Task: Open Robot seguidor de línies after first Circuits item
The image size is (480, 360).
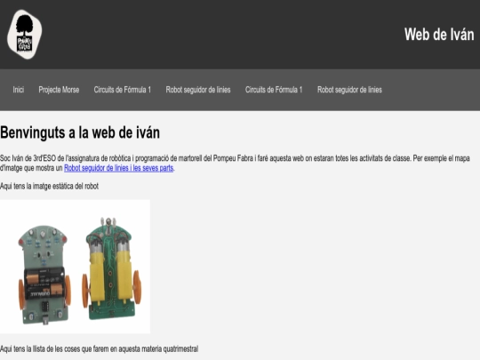Action: 198,90
